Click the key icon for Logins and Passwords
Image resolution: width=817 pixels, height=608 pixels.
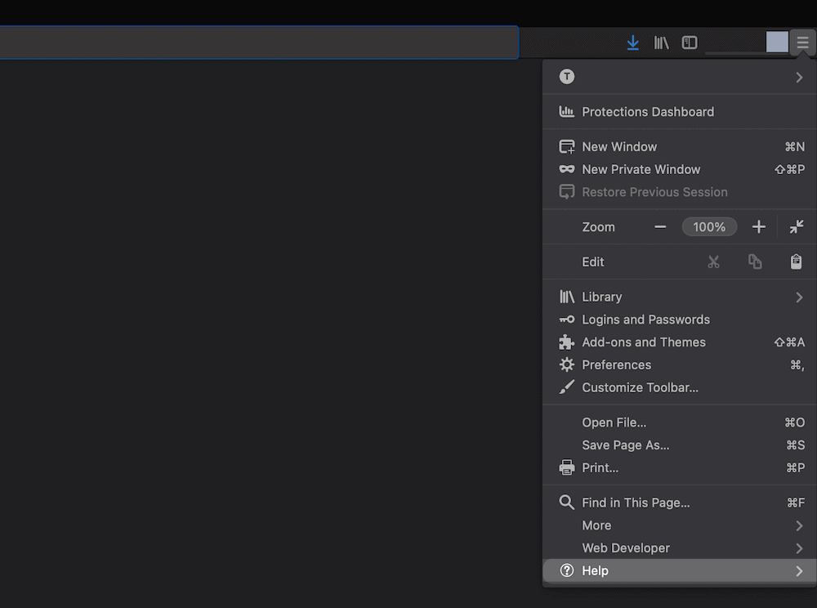[566, 320]
